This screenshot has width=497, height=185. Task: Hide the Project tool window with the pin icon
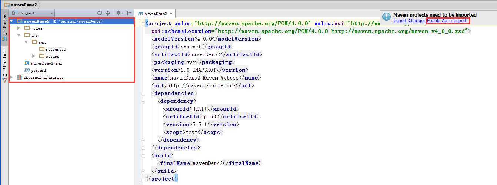[129, 13]
